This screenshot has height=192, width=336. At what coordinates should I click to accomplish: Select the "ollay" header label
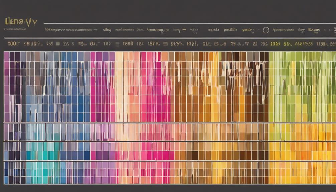(107, 30)
